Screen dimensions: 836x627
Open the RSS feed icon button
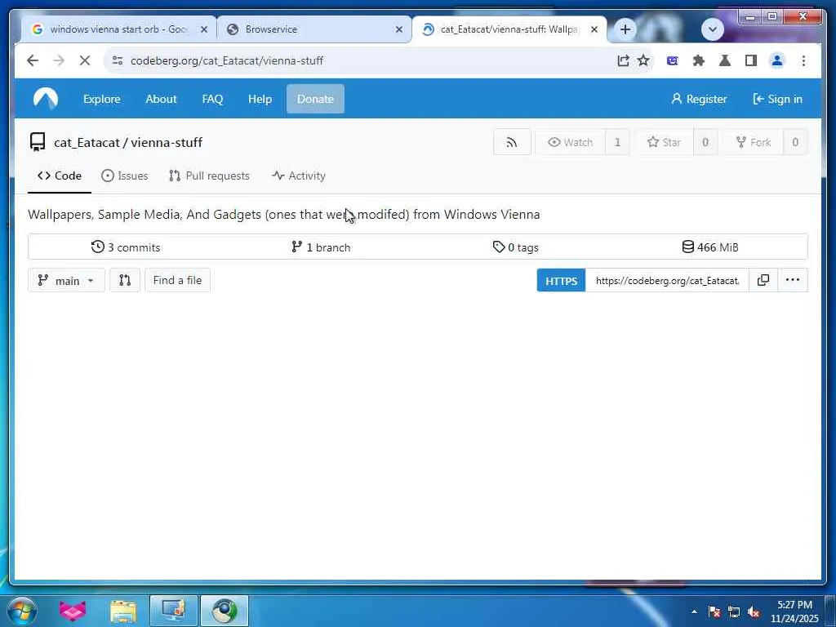point(512,142)
